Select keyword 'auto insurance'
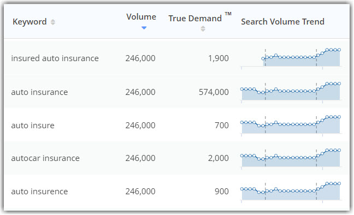The image size is (354, 215). pyautogui.click(x=39, y=92)
